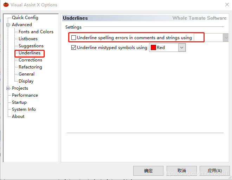Click the 应用(A) Apply button
Image resolution: width=232 pixels, height=180 pixels.
pos(215,171)
